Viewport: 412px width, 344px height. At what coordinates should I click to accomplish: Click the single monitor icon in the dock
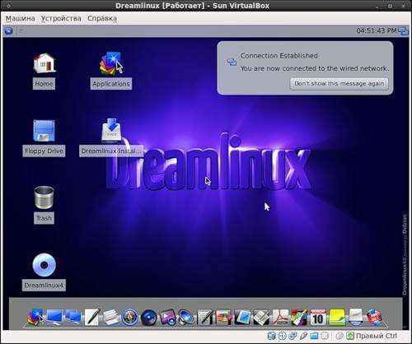tap(54, 318)
